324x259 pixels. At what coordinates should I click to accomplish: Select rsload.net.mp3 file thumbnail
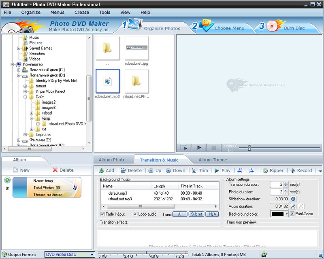point(108,81)
